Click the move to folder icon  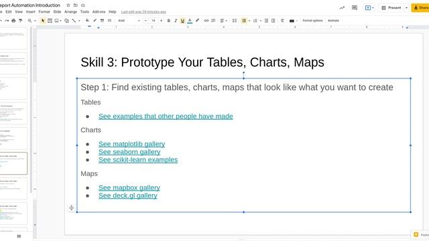click(x=76, y=5)
